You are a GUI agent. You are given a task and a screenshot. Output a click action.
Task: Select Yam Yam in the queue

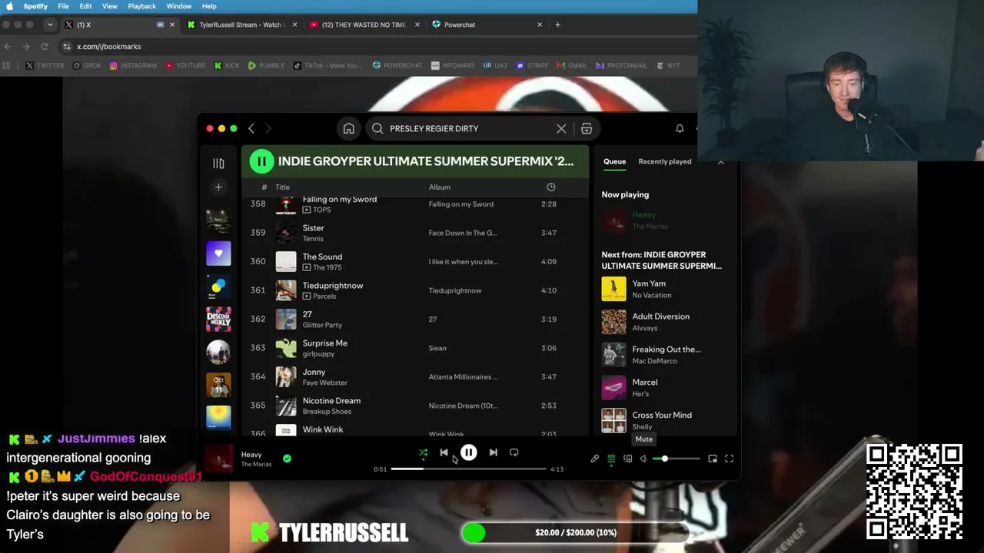[x=666, y=289]
